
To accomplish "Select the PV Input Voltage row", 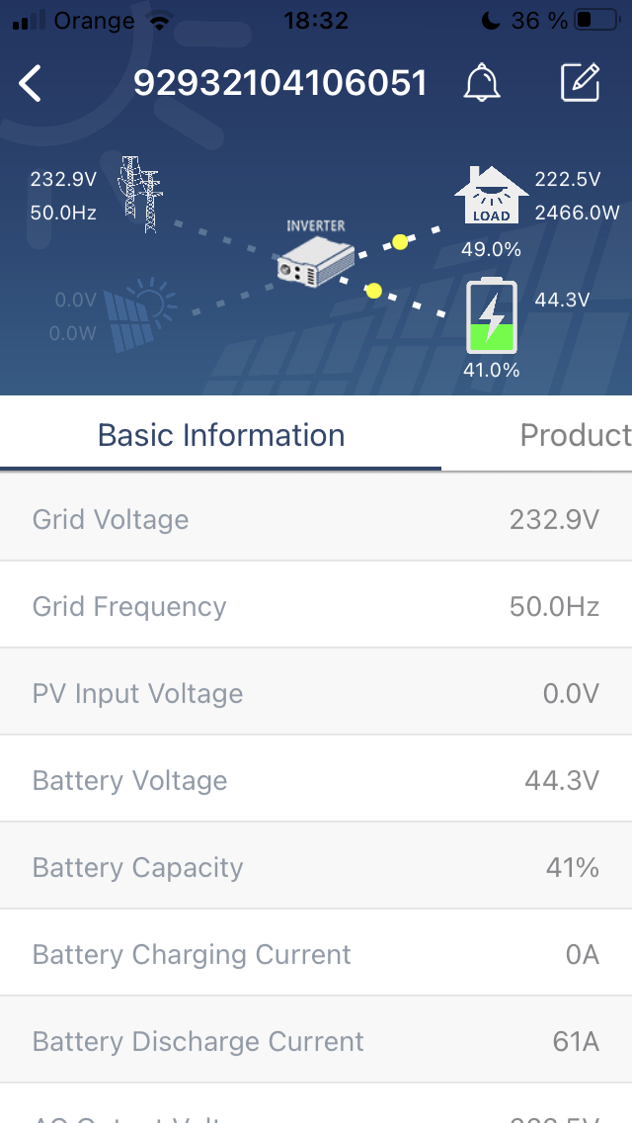I will tap(316, 693).
